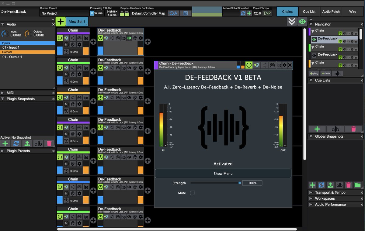Check the Mute checkbox in plugin window

[192, 193]
